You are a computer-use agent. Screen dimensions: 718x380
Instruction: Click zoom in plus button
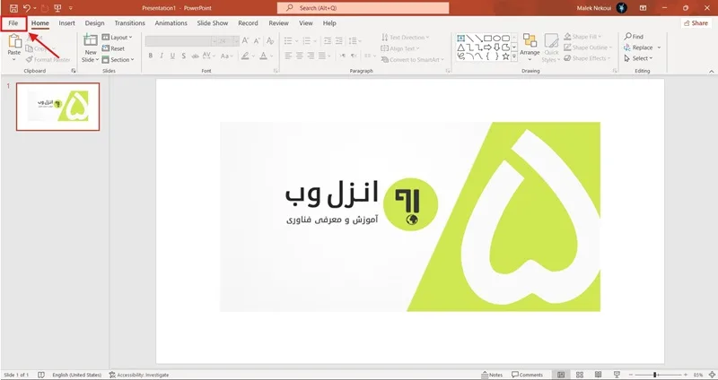[686, 375]
